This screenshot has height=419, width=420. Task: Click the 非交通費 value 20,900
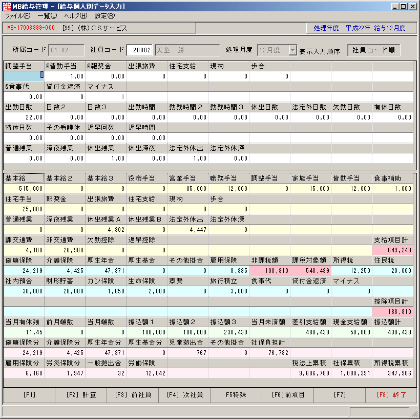coord(65,250)
